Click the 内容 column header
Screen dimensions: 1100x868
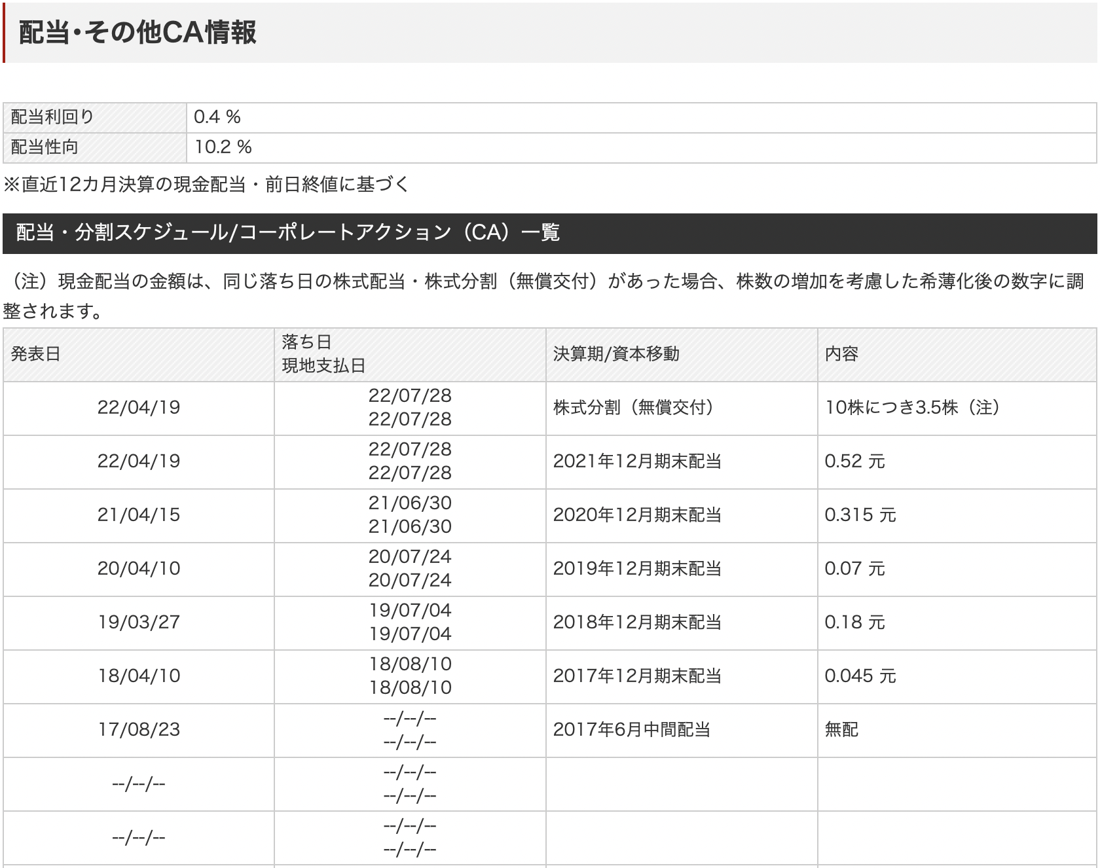[x=957, y=354]
